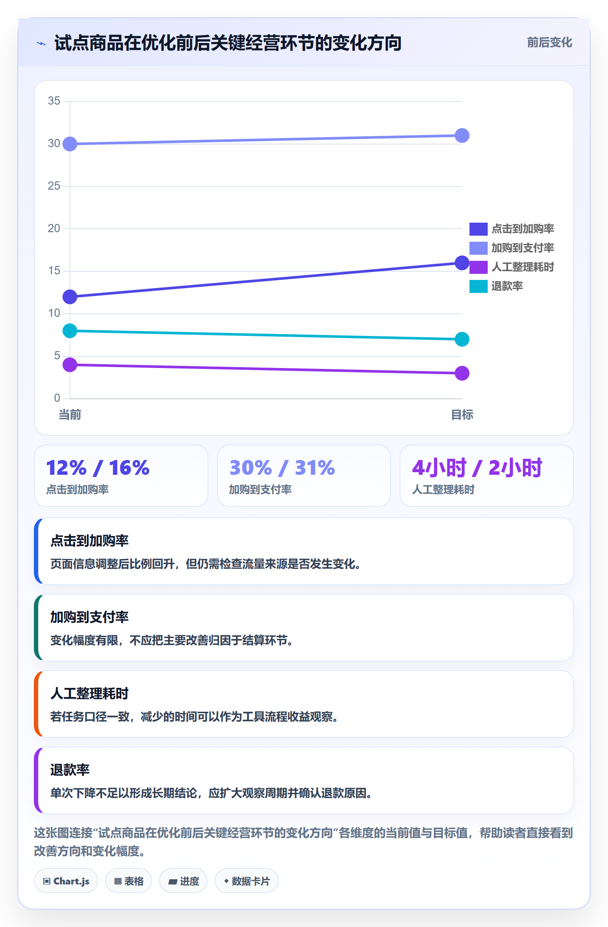Select the 人工整理耗时 point at 目标
This screenshot has height=927, width=608.
(462, 373)
